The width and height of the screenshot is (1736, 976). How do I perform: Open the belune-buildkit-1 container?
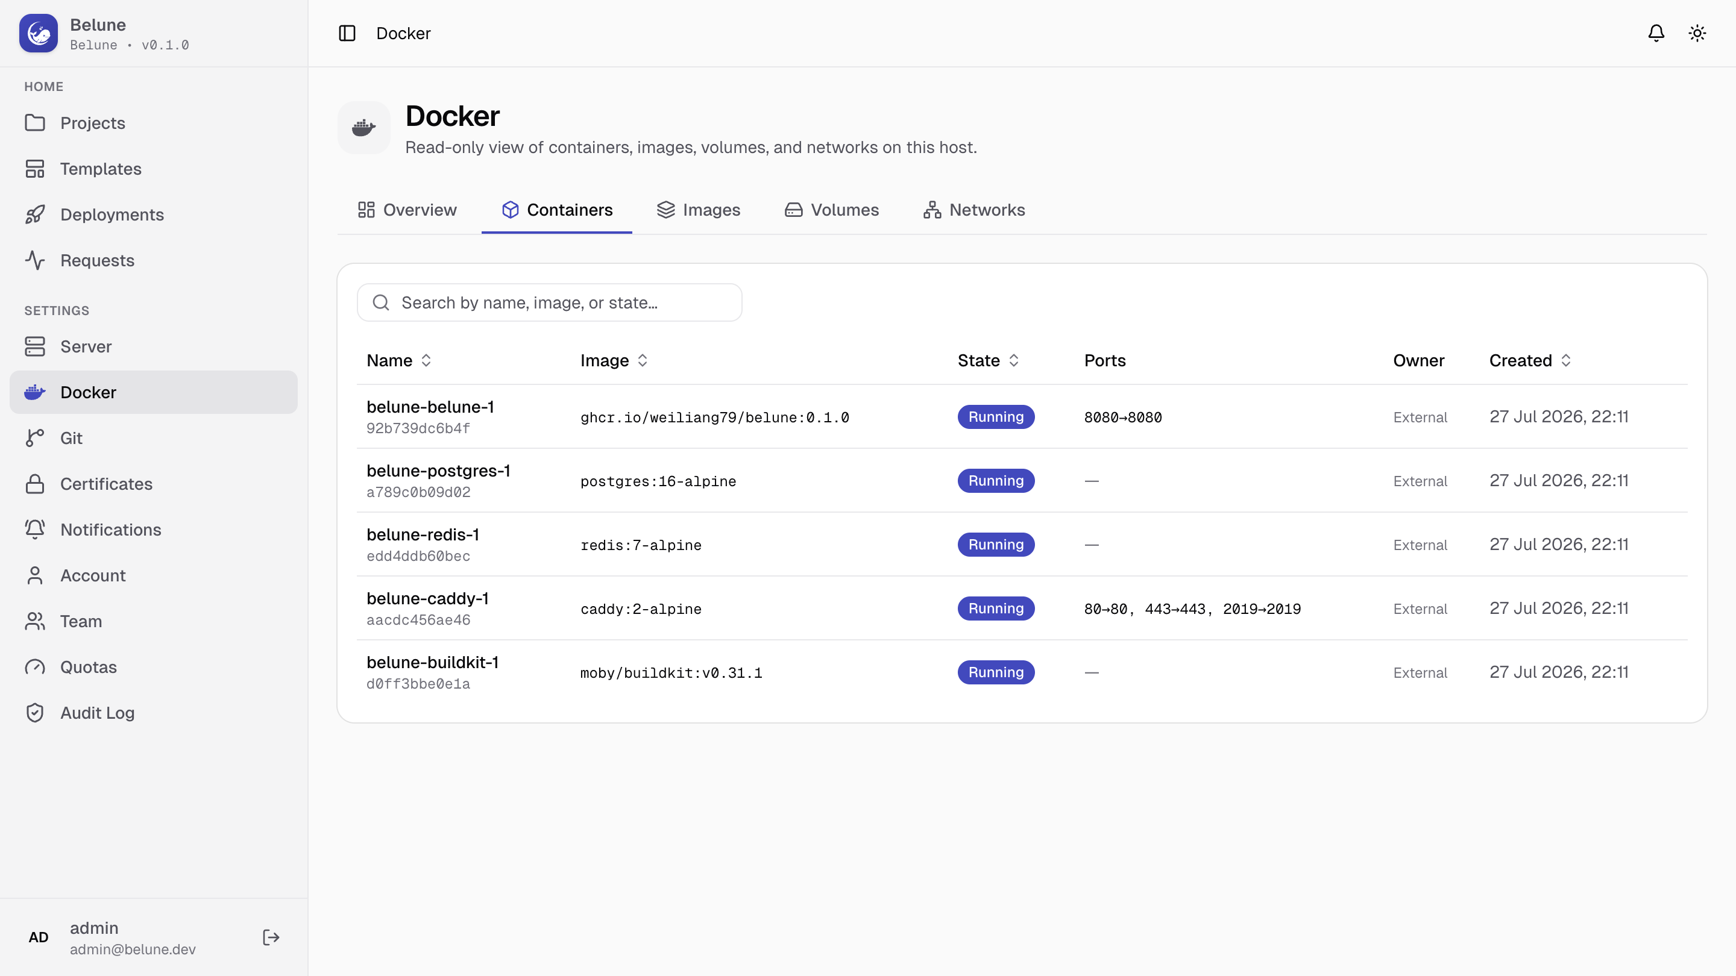point(433,663)
